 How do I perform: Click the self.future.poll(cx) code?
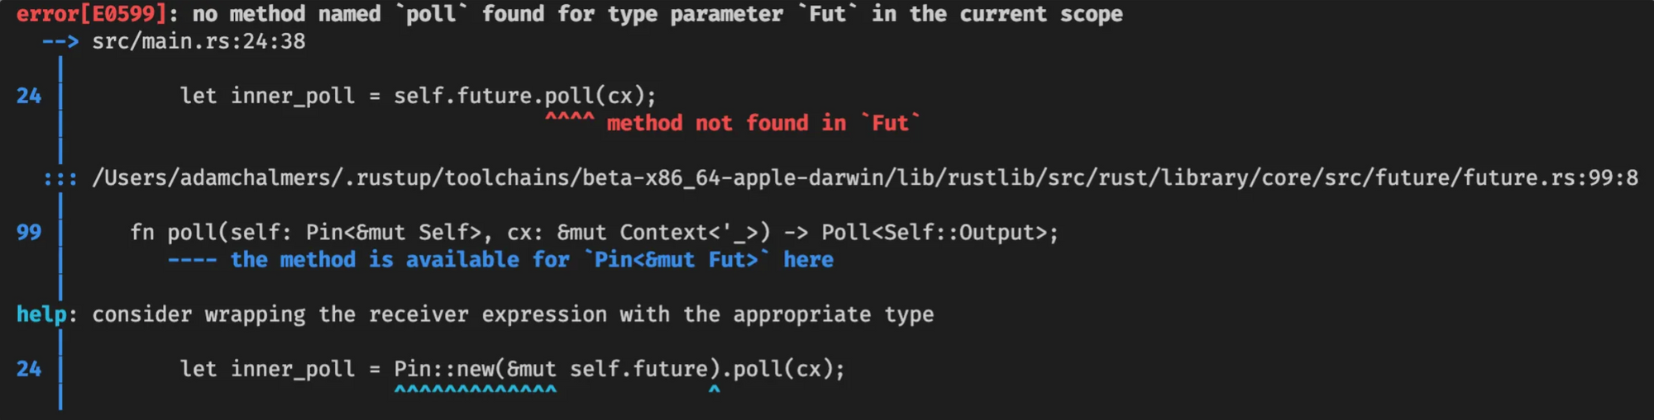(525, 96)
